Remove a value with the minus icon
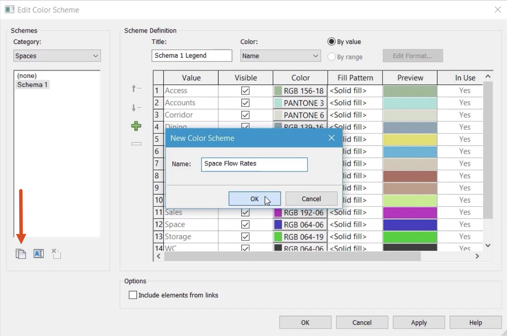507x336 pixels. [136, 144]
